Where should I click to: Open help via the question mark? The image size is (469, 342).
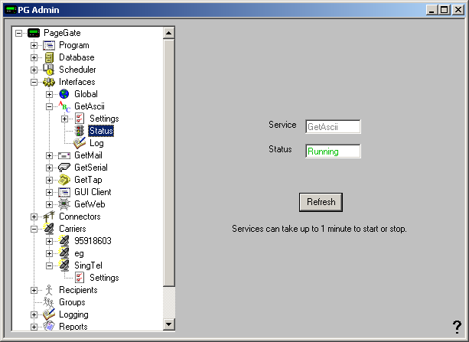(x=457, y=327)
